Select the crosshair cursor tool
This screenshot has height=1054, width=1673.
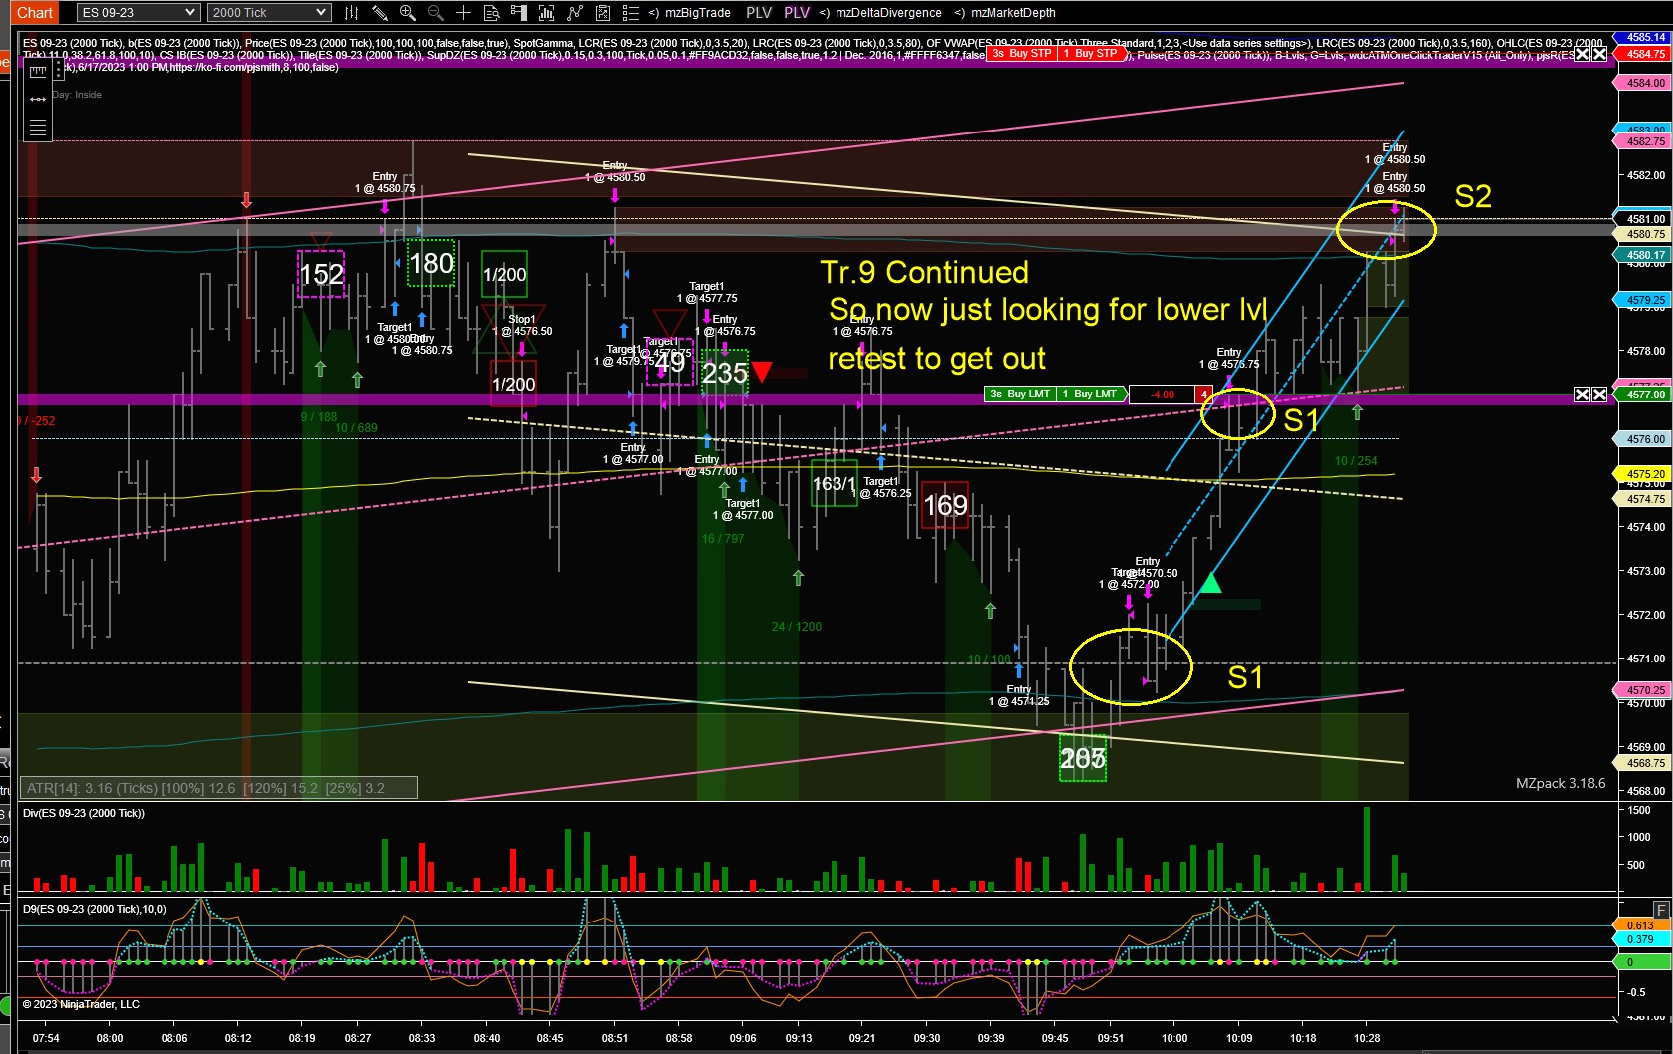(x=463, y=13)
